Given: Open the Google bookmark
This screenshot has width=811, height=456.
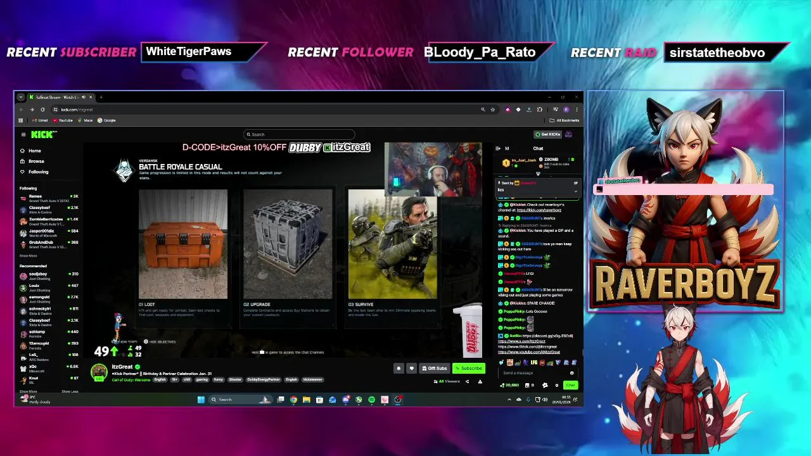Looking at the screenshot, I should 106,120.
